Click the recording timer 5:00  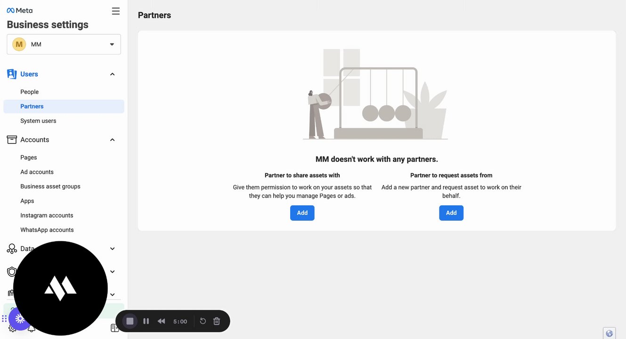pos(180,322)
